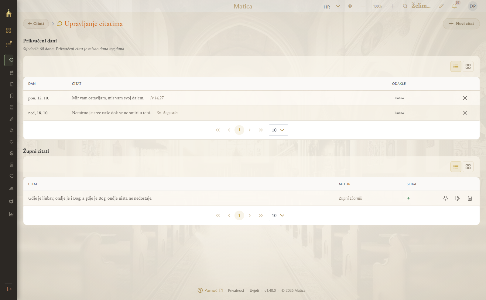This screenshot has width=486, height=300.
Task: Open the people group icon in sidebar
Action: tap(12, 189)
